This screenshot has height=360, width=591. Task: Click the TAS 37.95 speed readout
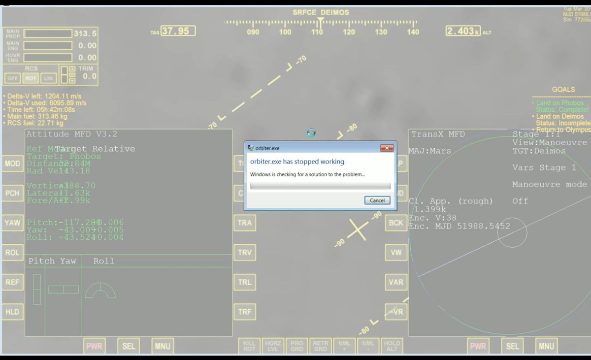178,31
